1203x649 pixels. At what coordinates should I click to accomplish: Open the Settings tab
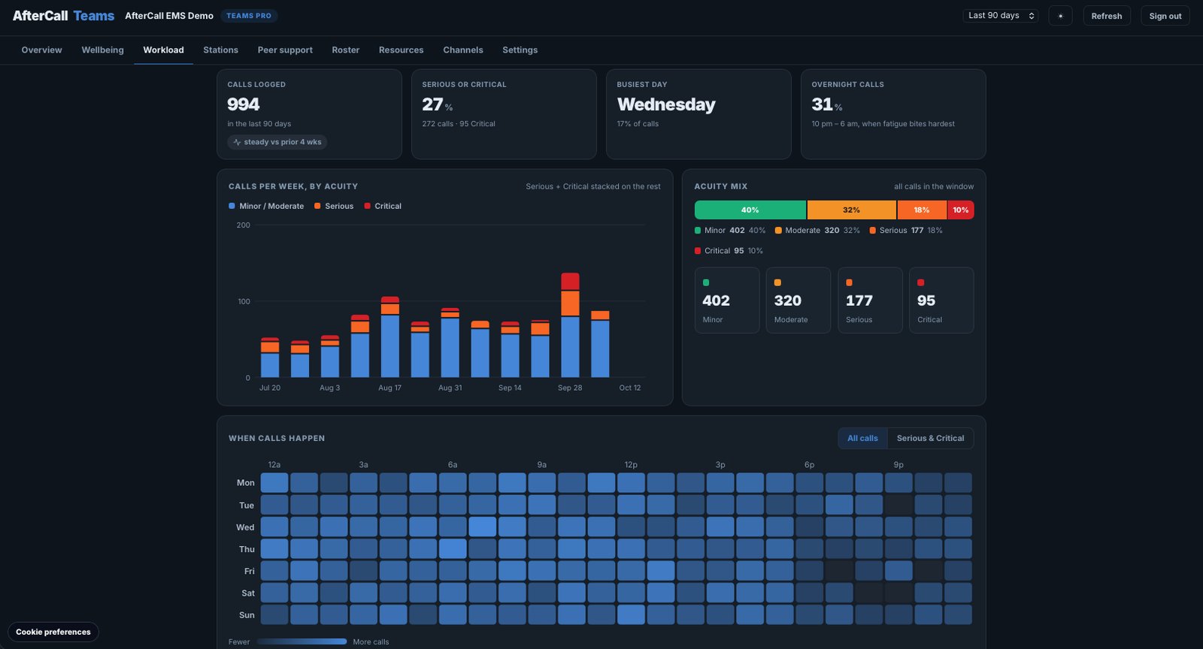point(520,50)
